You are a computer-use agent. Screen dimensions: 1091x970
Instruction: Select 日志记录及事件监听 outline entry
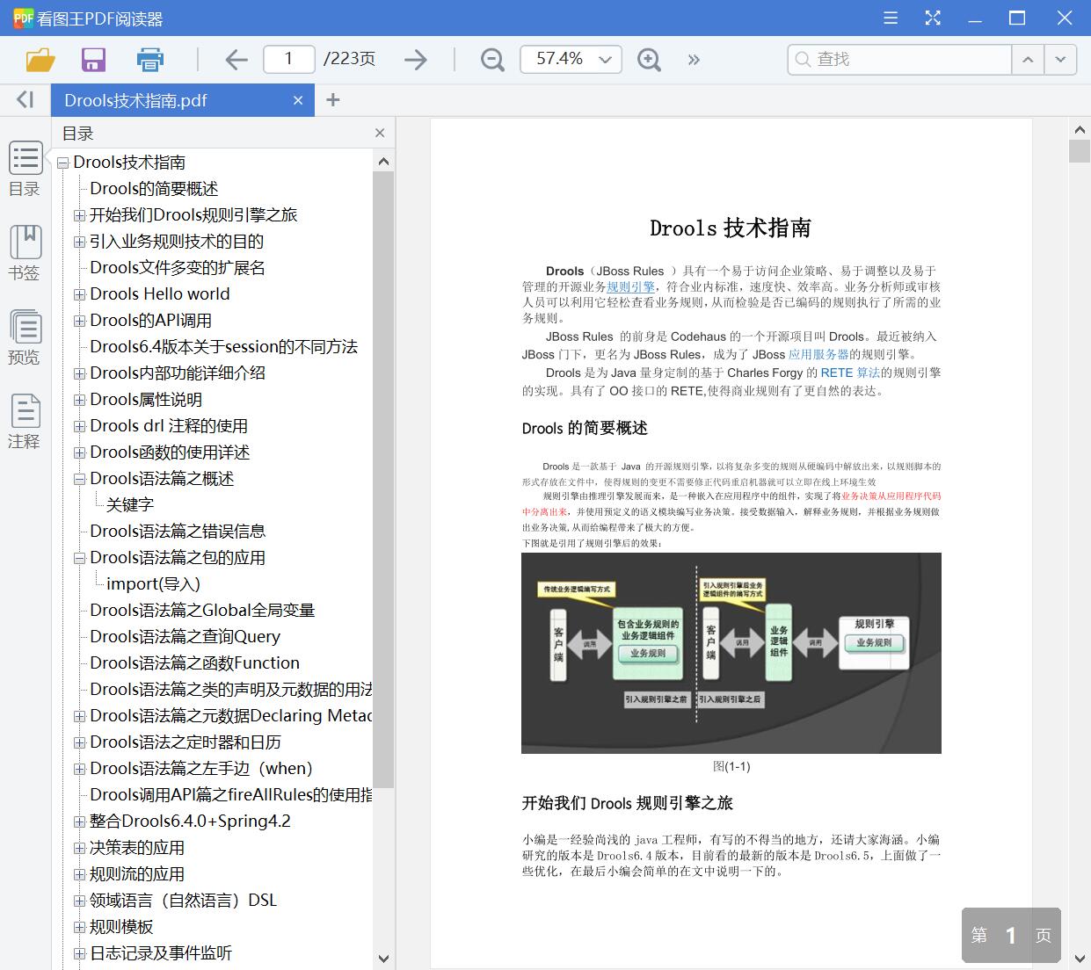click(161, 952)
